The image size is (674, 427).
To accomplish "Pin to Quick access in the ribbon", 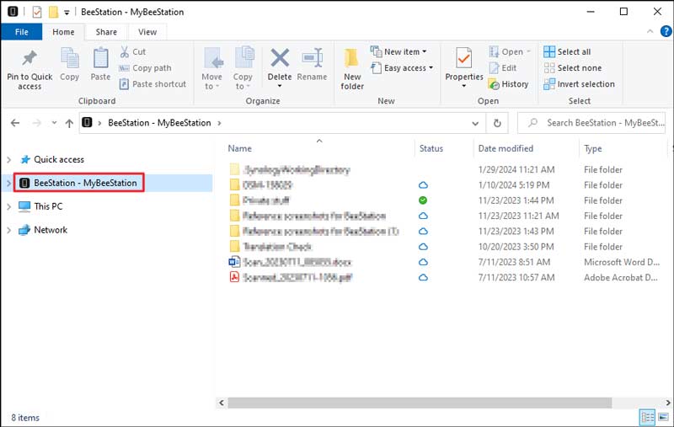I will 29,69.
